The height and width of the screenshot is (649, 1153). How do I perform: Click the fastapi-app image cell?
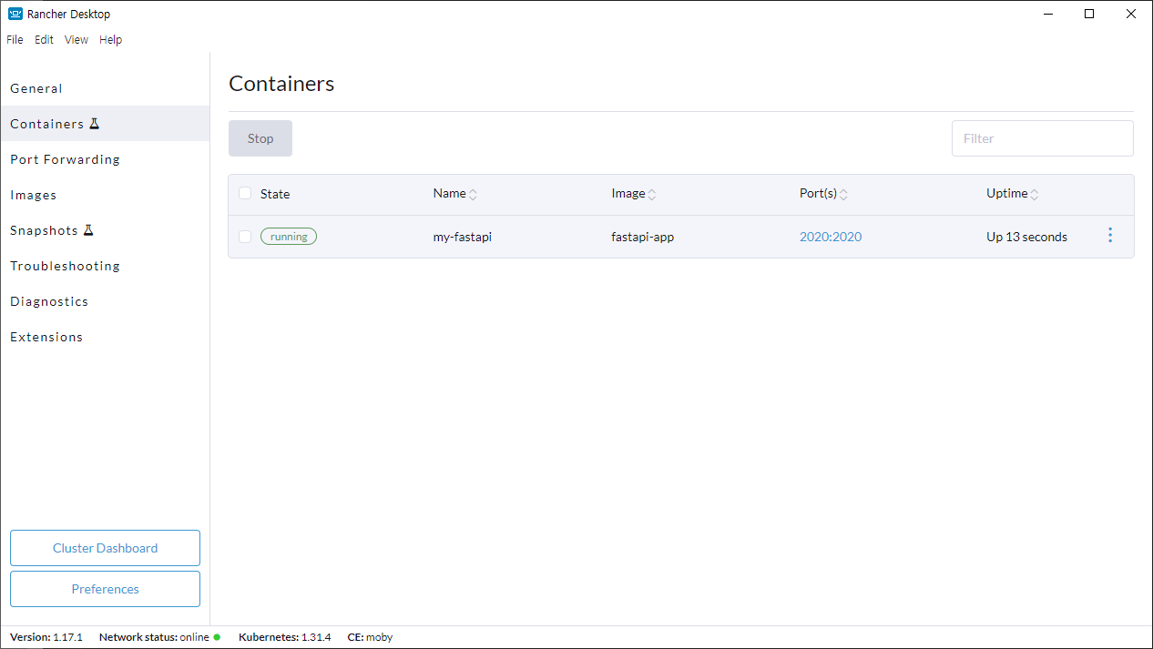click(x=643, y=237)
